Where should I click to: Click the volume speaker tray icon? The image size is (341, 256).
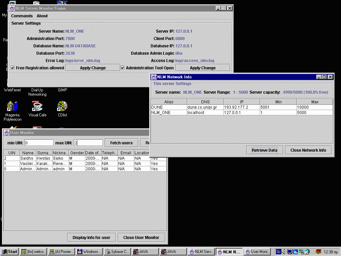pyautogui.click(x=284, y=252)
